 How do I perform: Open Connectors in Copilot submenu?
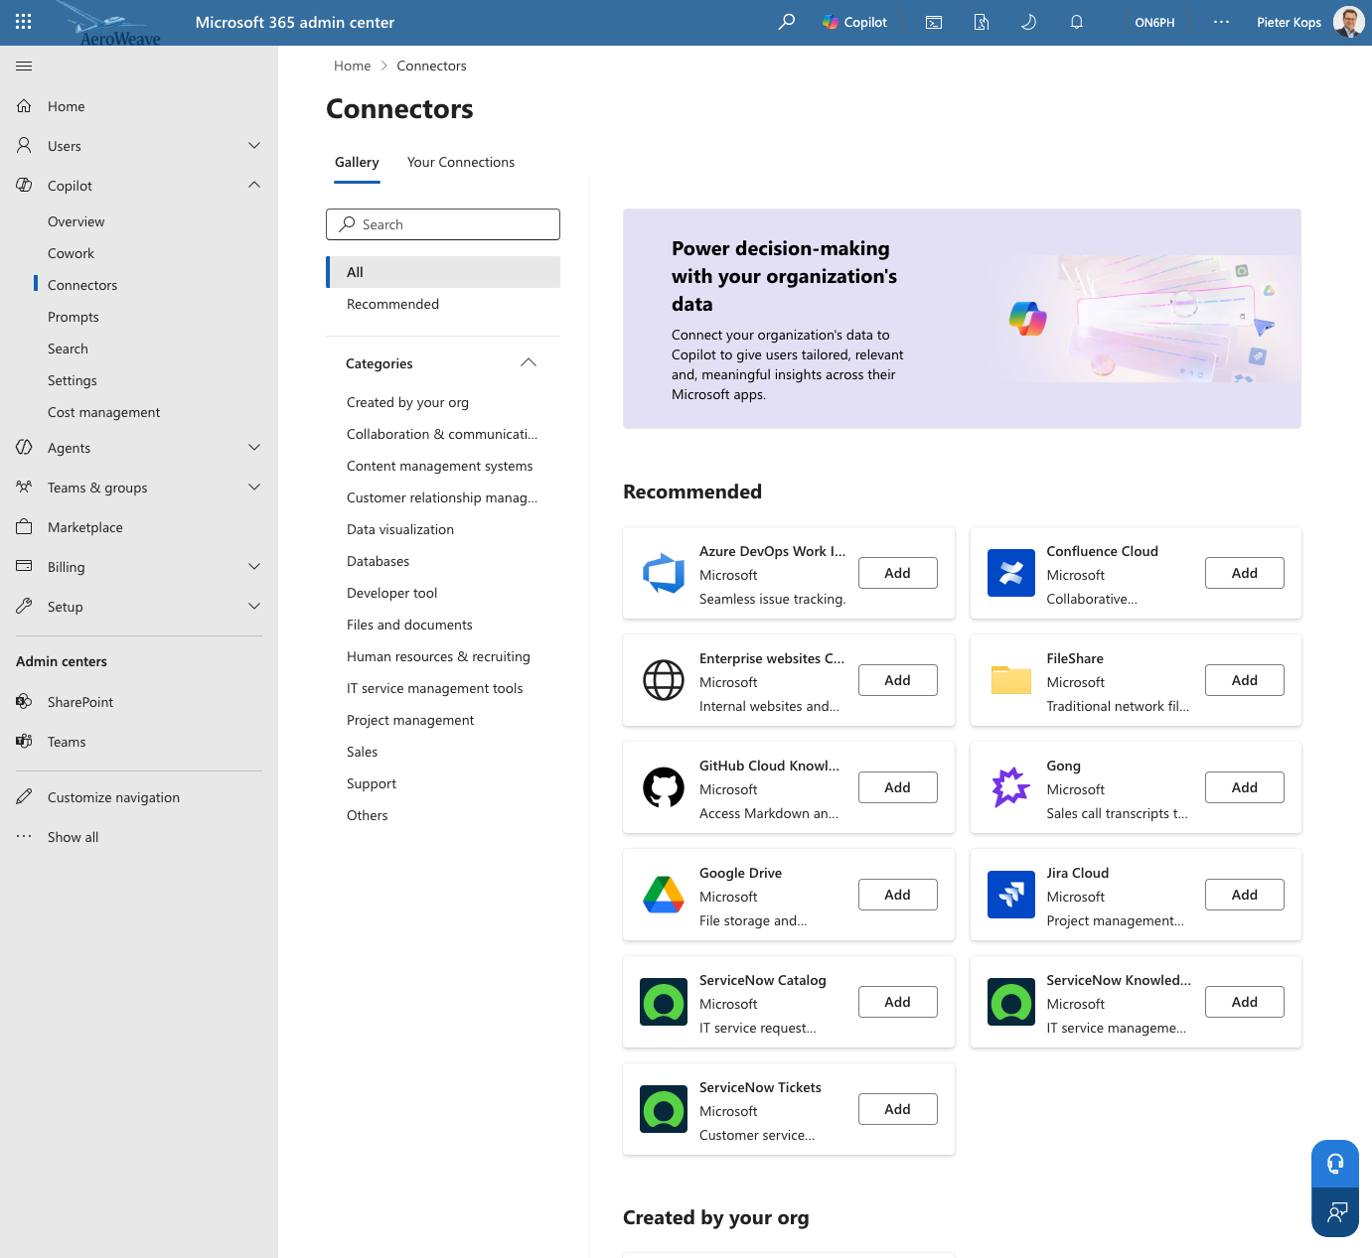click(82, 285)
